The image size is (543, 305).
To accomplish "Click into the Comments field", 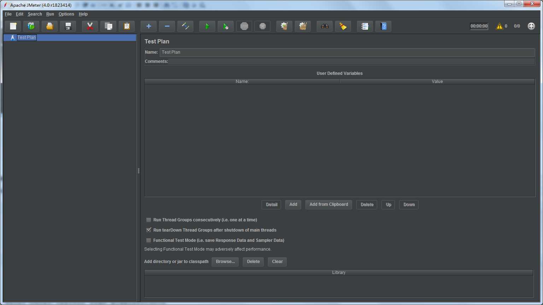I will 352,61.
